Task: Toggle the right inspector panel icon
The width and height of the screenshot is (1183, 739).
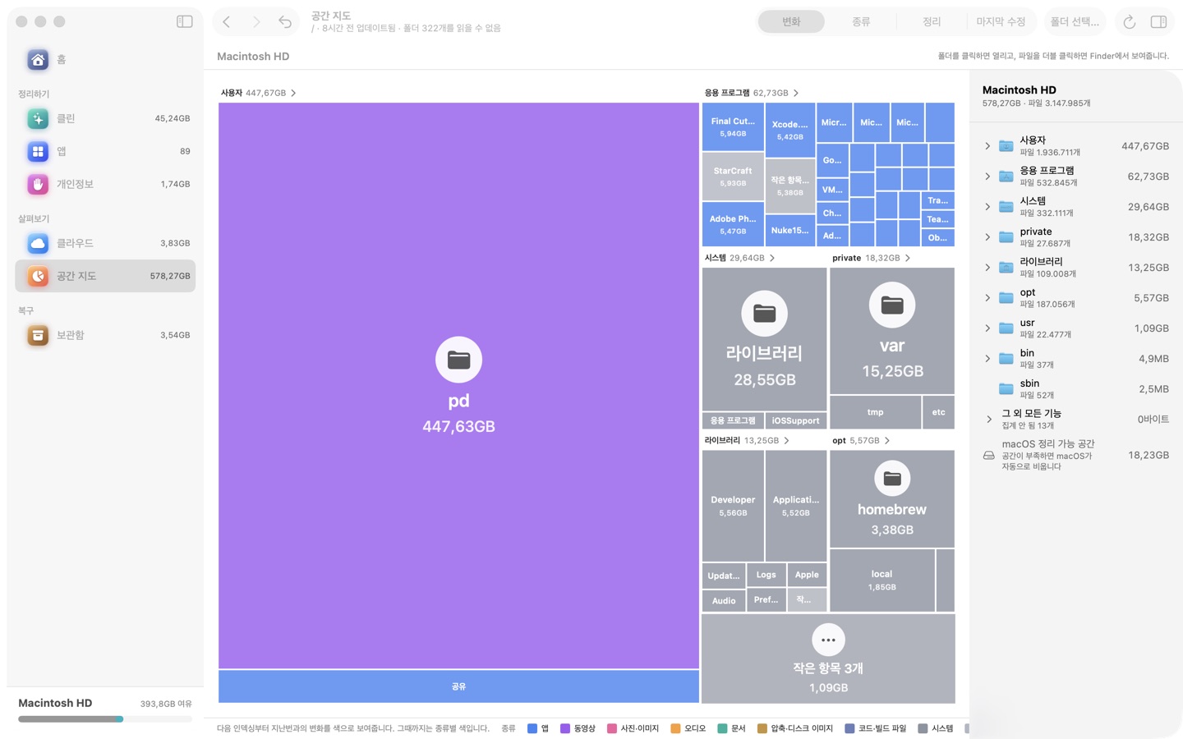Action: point(1159,22)
